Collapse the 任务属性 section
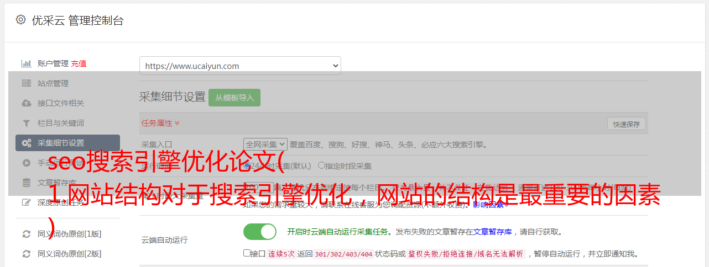The width and height of the screenshot is (709, 267). coord(160,122)
